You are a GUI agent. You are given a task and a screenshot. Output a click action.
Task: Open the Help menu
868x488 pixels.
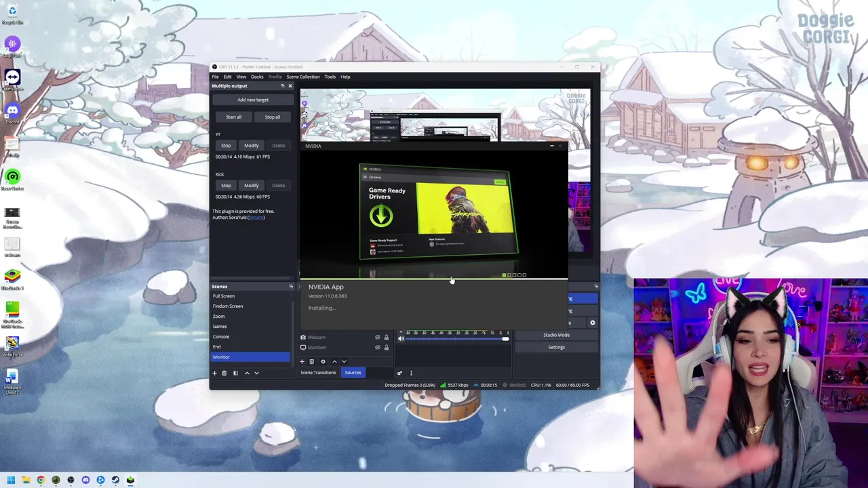click(x=345, y=77)
